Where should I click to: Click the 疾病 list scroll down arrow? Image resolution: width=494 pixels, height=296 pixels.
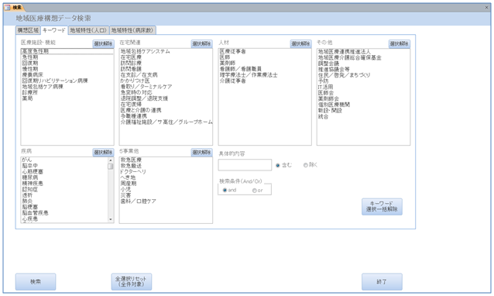[x=110, y=219]
